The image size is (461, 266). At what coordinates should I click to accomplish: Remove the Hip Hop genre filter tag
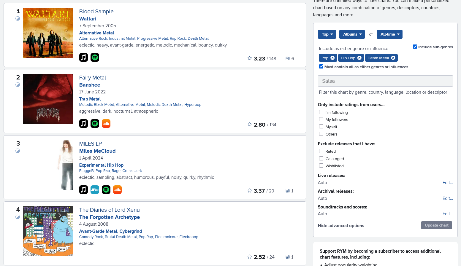tap(359, 58)
